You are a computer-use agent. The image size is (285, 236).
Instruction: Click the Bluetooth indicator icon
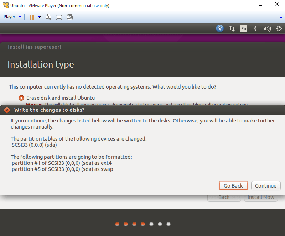coord(255,28)
